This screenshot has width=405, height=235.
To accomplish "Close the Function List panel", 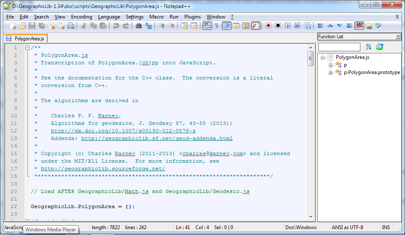I will pos(398,37).
